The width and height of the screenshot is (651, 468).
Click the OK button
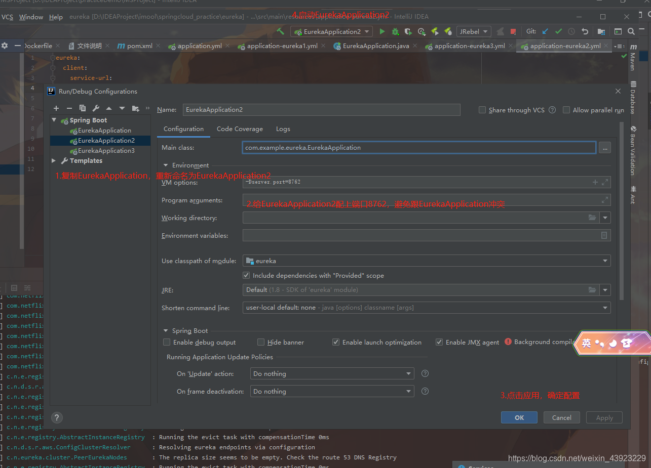(519, 417)
